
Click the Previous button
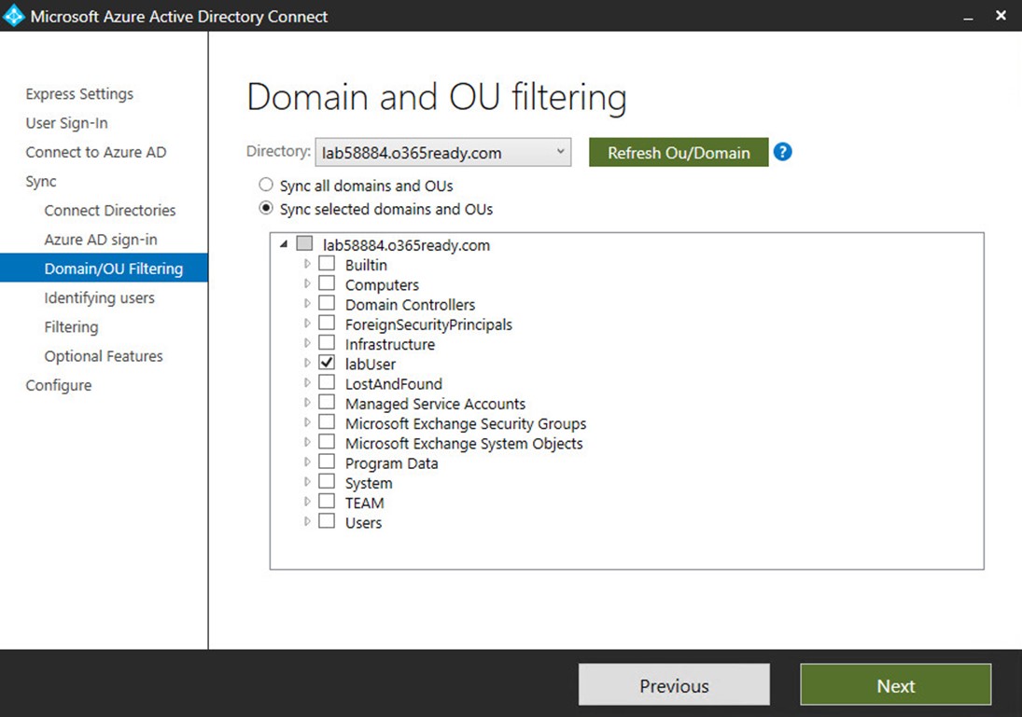674,684
